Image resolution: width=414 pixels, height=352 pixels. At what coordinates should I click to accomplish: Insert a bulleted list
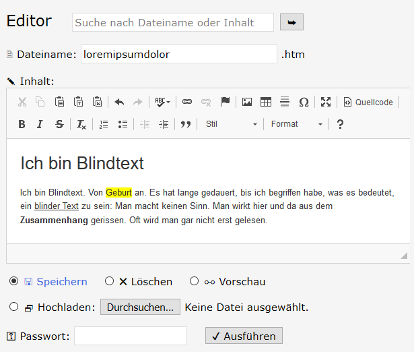[x=123, y=124]
